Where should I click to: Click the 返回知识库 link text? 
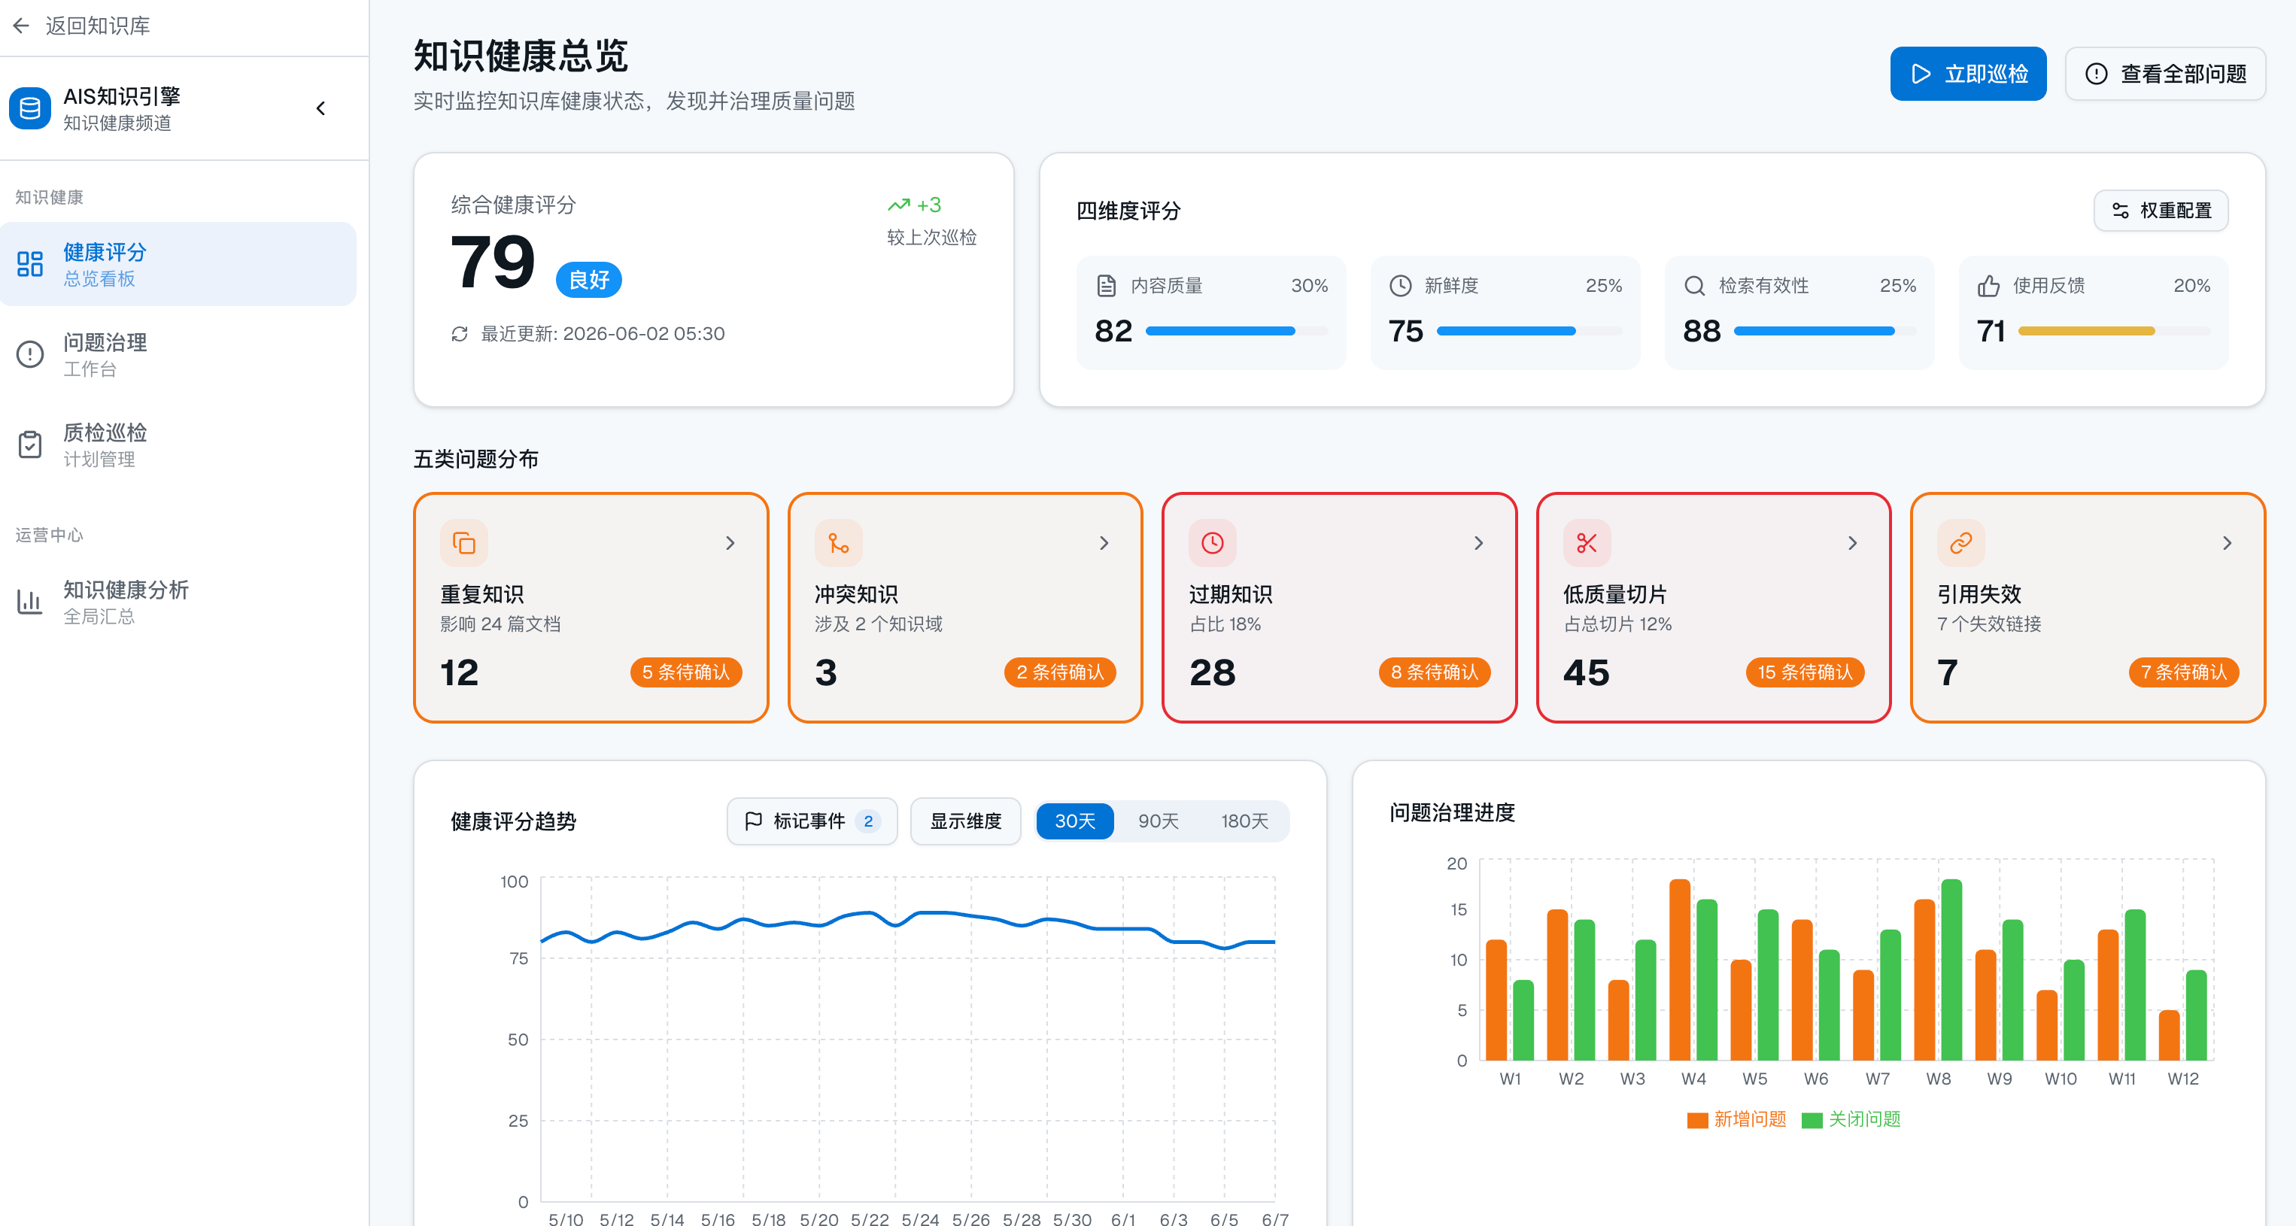pos(98,26)
